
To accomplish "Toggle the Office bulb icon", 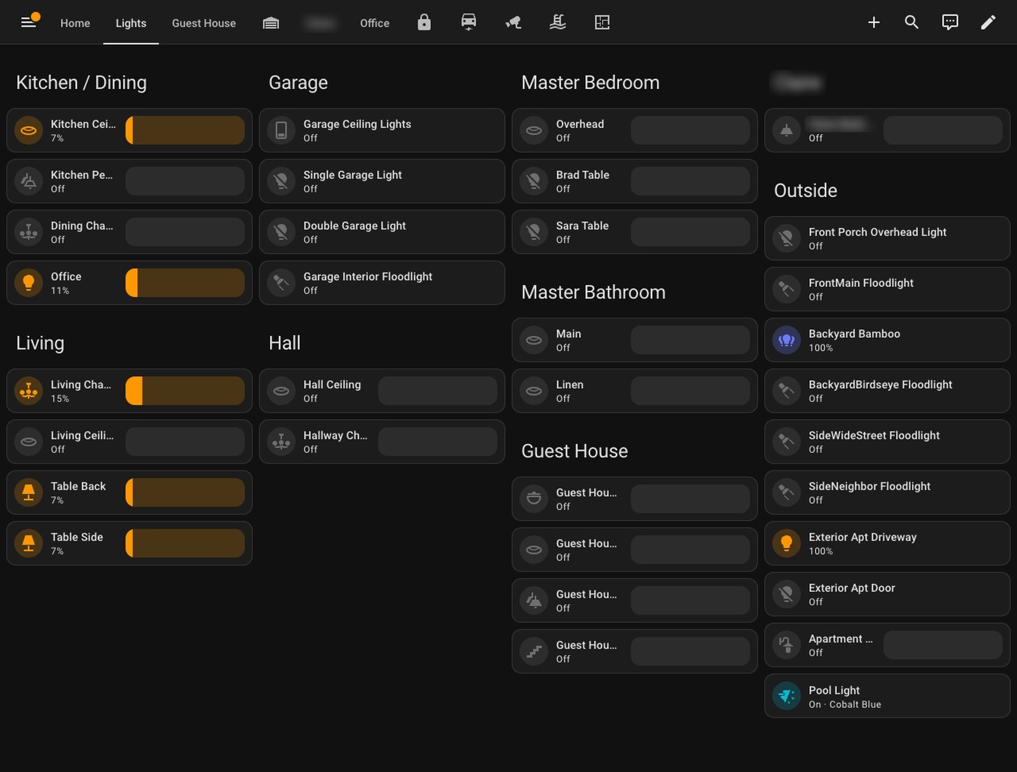I will click(29, 283).
